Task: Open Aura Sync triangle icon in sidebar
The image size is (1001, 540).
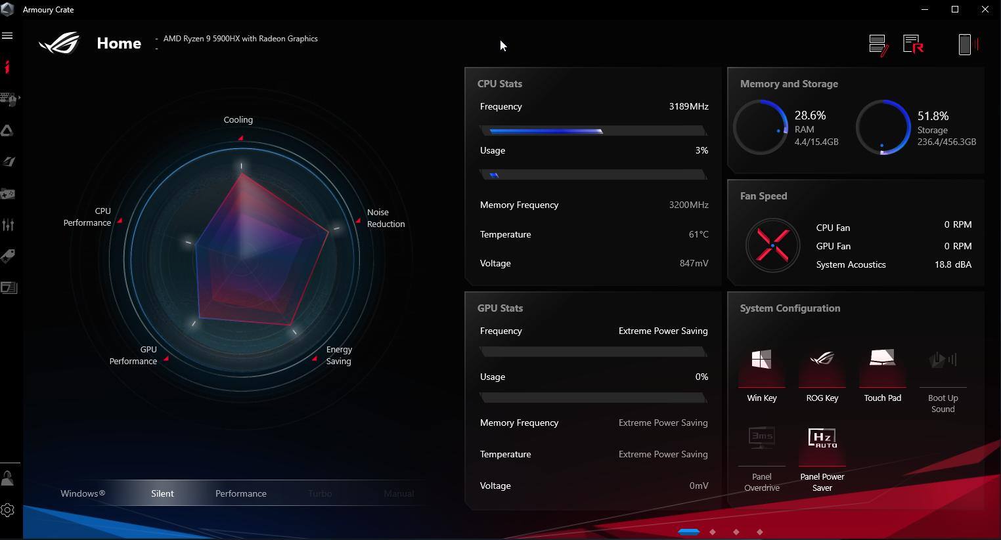Action: 8,131
